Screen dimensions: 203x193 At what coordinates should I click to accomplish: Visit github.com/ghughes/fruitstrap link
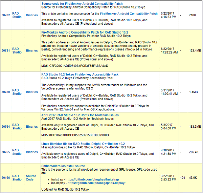pyautogui.click(x=92, y=179)
